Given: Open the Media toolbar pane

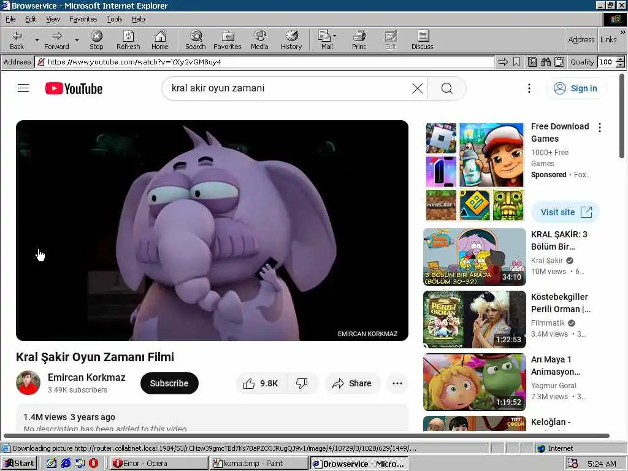Looking at the screenshot, I should pyautogui.click(x=259, y=40).
